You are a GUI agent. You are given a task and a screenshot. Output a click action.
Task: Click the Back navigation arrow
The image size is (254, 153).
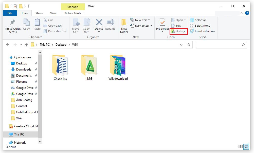pyautogui.click(x=8, y=45)
